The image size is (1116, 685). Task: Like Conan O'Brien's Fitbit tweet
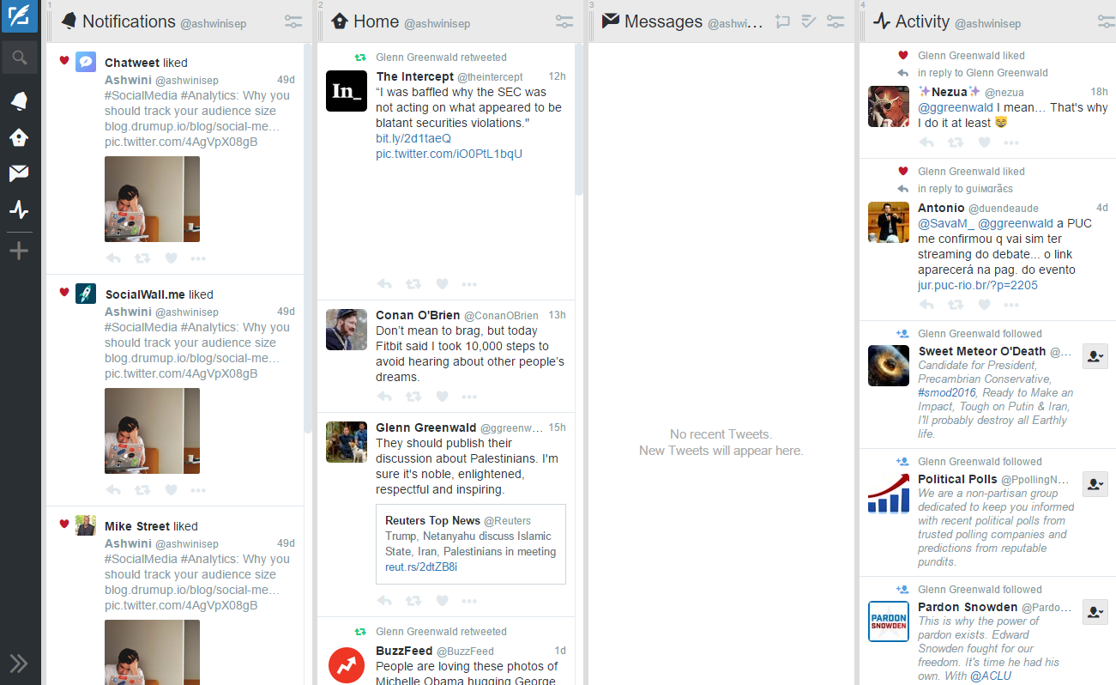click(x=442, y=397)
